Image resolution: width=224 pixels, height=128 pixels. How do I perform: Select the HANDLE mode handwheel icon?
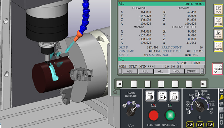[203, 94]
